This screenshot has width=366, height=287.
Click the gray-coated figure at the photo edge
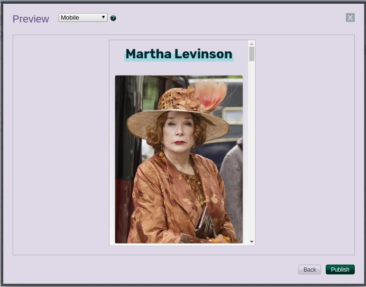tap(233, 187)
